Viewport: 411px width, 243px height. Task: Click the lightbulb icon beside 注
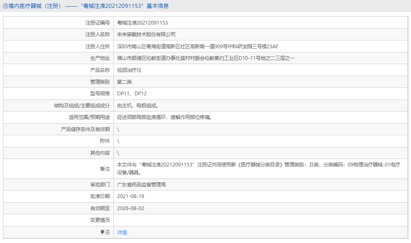pyautogui.click(x=103, y=232)
